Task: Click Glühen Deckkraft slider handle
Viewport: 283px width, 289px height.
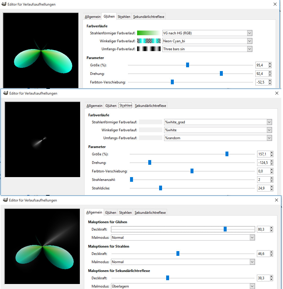Action: click(x=225, y=229)
